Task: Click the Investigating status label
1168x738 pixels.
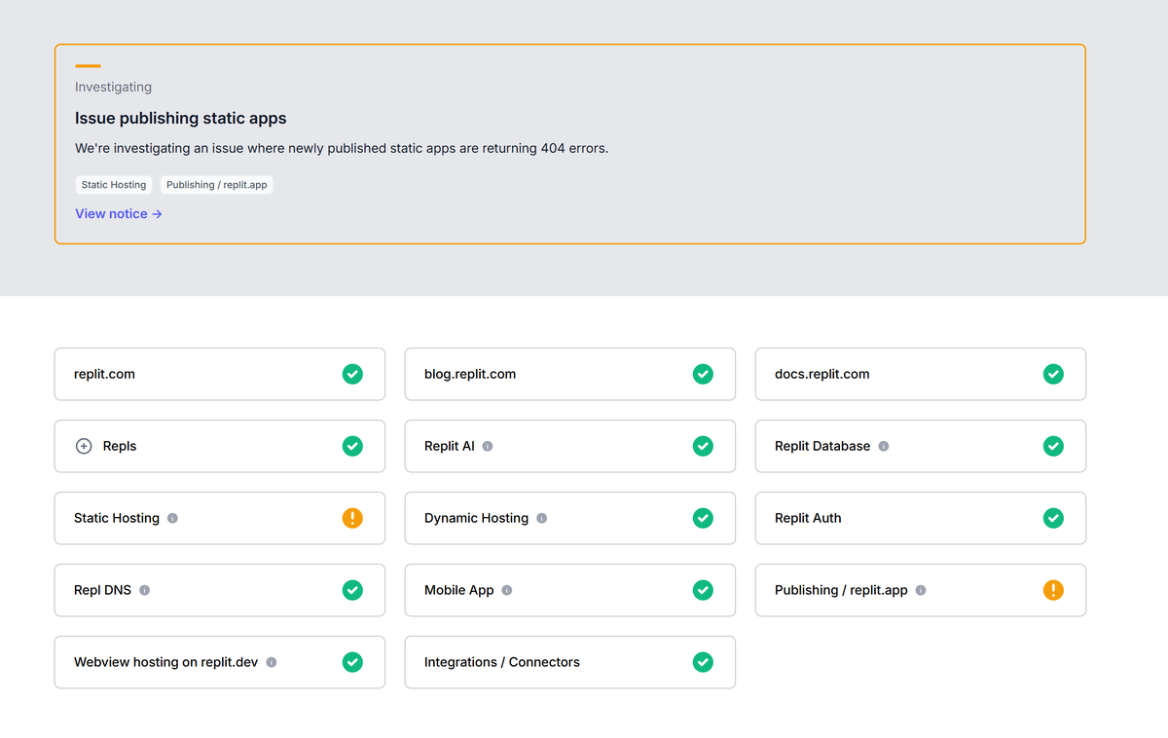Action: 113,87
